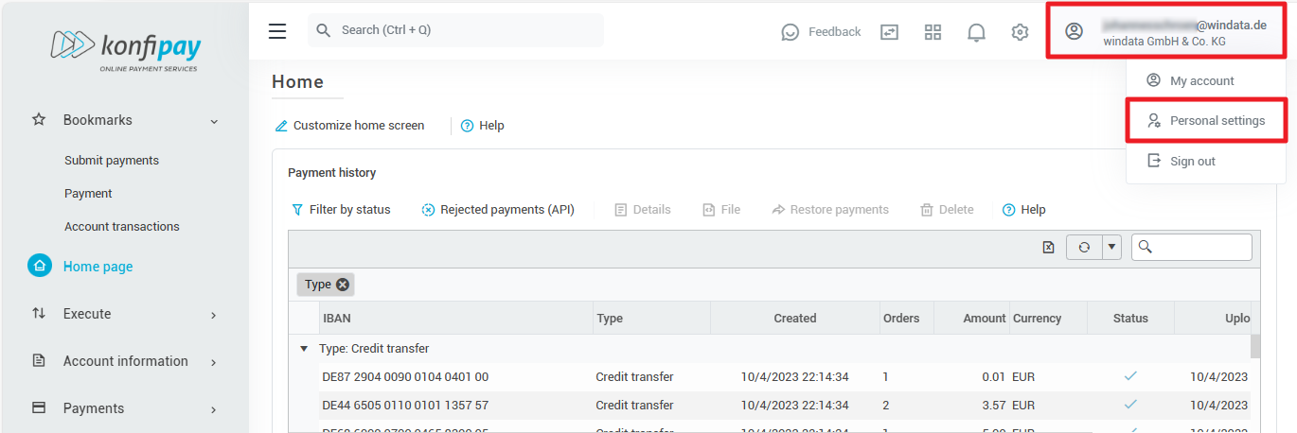The image size is (1297, 433).
Task: Click the transfer arrows icon in header
Action: click(x=889, y=32)
